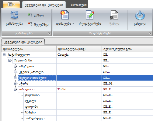Click the Georgia English name cell
The image size is (153, 121).
tap(79, 55)
